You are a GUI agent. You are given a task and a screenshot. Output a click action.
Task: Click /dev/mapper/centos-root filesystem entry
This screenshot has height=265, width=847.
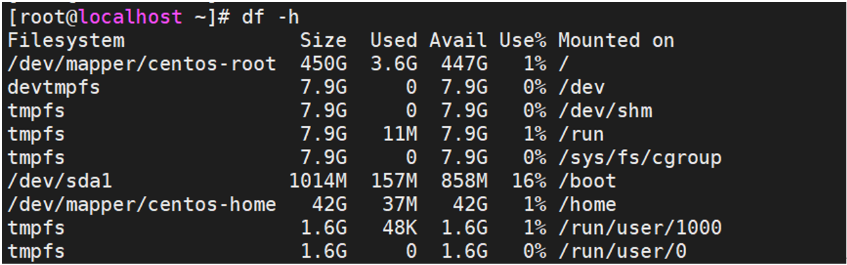point(142,64)
